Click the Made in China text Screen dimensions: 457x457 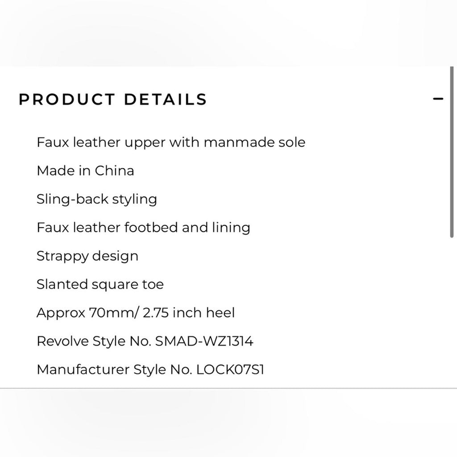pyautogui.click(x=85, y=170)
